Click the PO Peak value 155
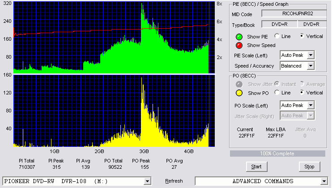332x188 pixels. click(x=145, y=167)
